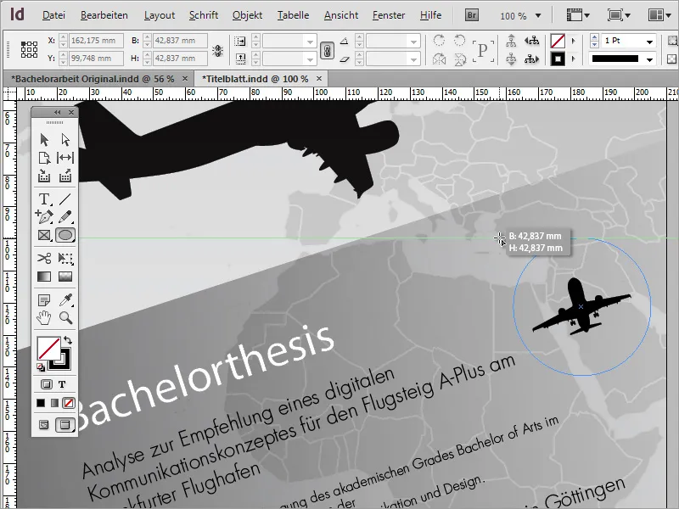Image resolution: width=679 pixels, height=509 pixels.
Task: Select the Ellipse tool
Action: 65,235
